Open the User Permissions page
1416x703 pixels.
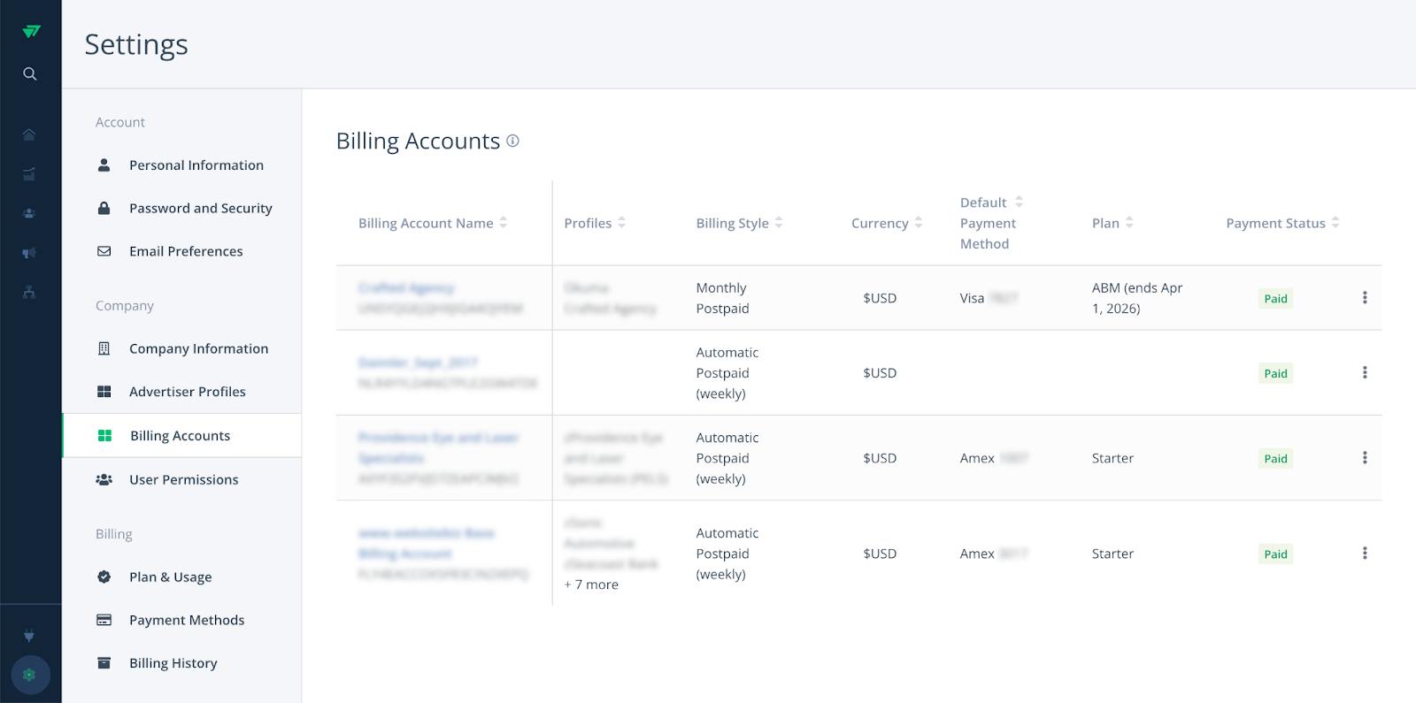[183, 480]
